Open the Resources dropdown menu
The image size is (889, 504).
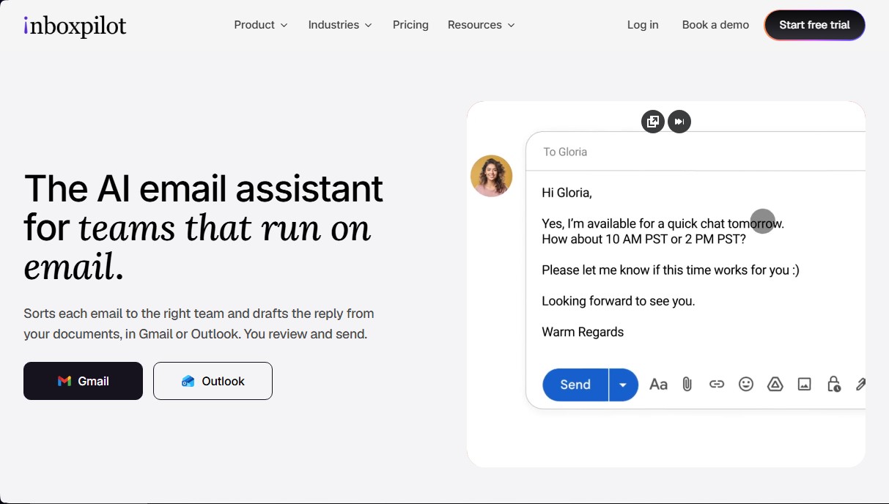[482, 25]
